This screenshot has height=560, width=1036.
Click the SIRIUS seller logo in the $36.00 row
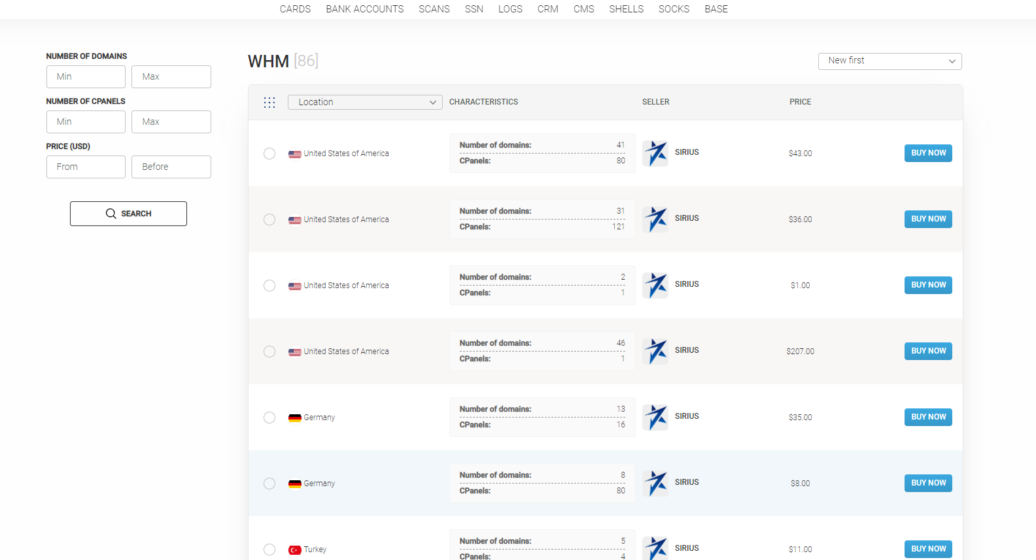[x=655, y=220]
